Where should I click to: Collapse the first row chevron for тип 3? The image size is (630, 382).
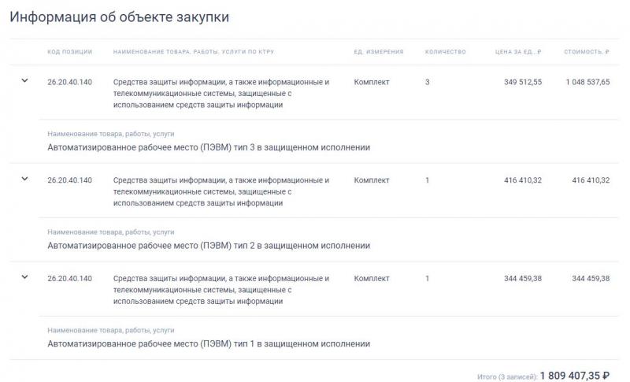point(24,81)
